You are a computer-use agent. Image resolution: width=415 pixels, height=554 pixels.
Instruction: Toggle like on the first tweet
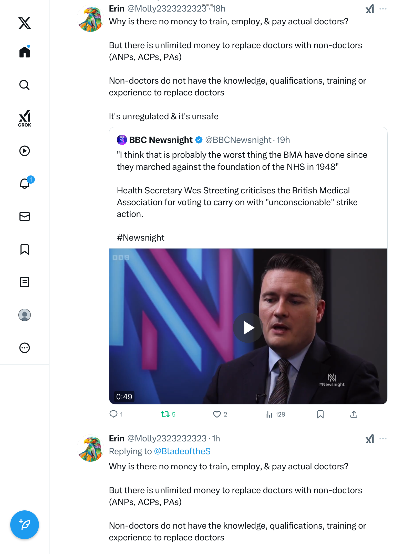click(217, 414)
